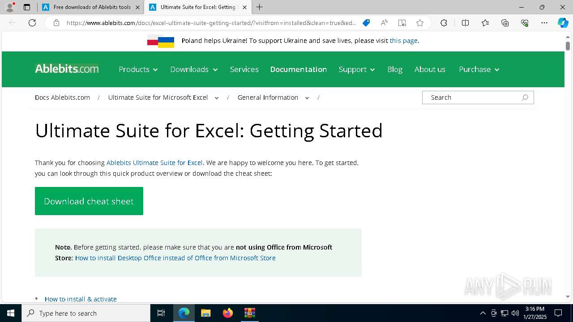Image resolution: width=573 pixels, height=322 pixels.
Task: Open the shopping price tag icon
Action: click(x=366, y=23)
